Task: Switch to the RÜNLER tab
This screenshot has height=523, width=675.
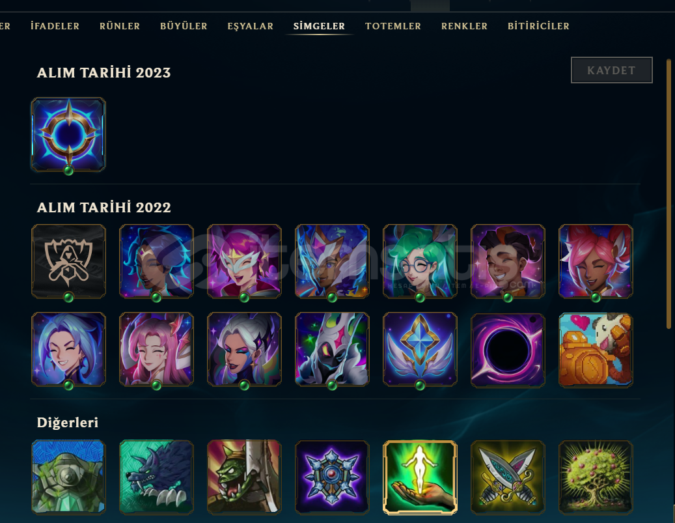Action: [x=120, y=26]
